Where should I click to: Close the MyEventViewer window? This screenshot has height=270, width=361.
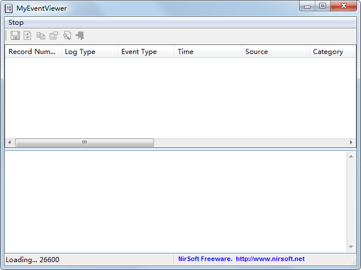(344, 6)
